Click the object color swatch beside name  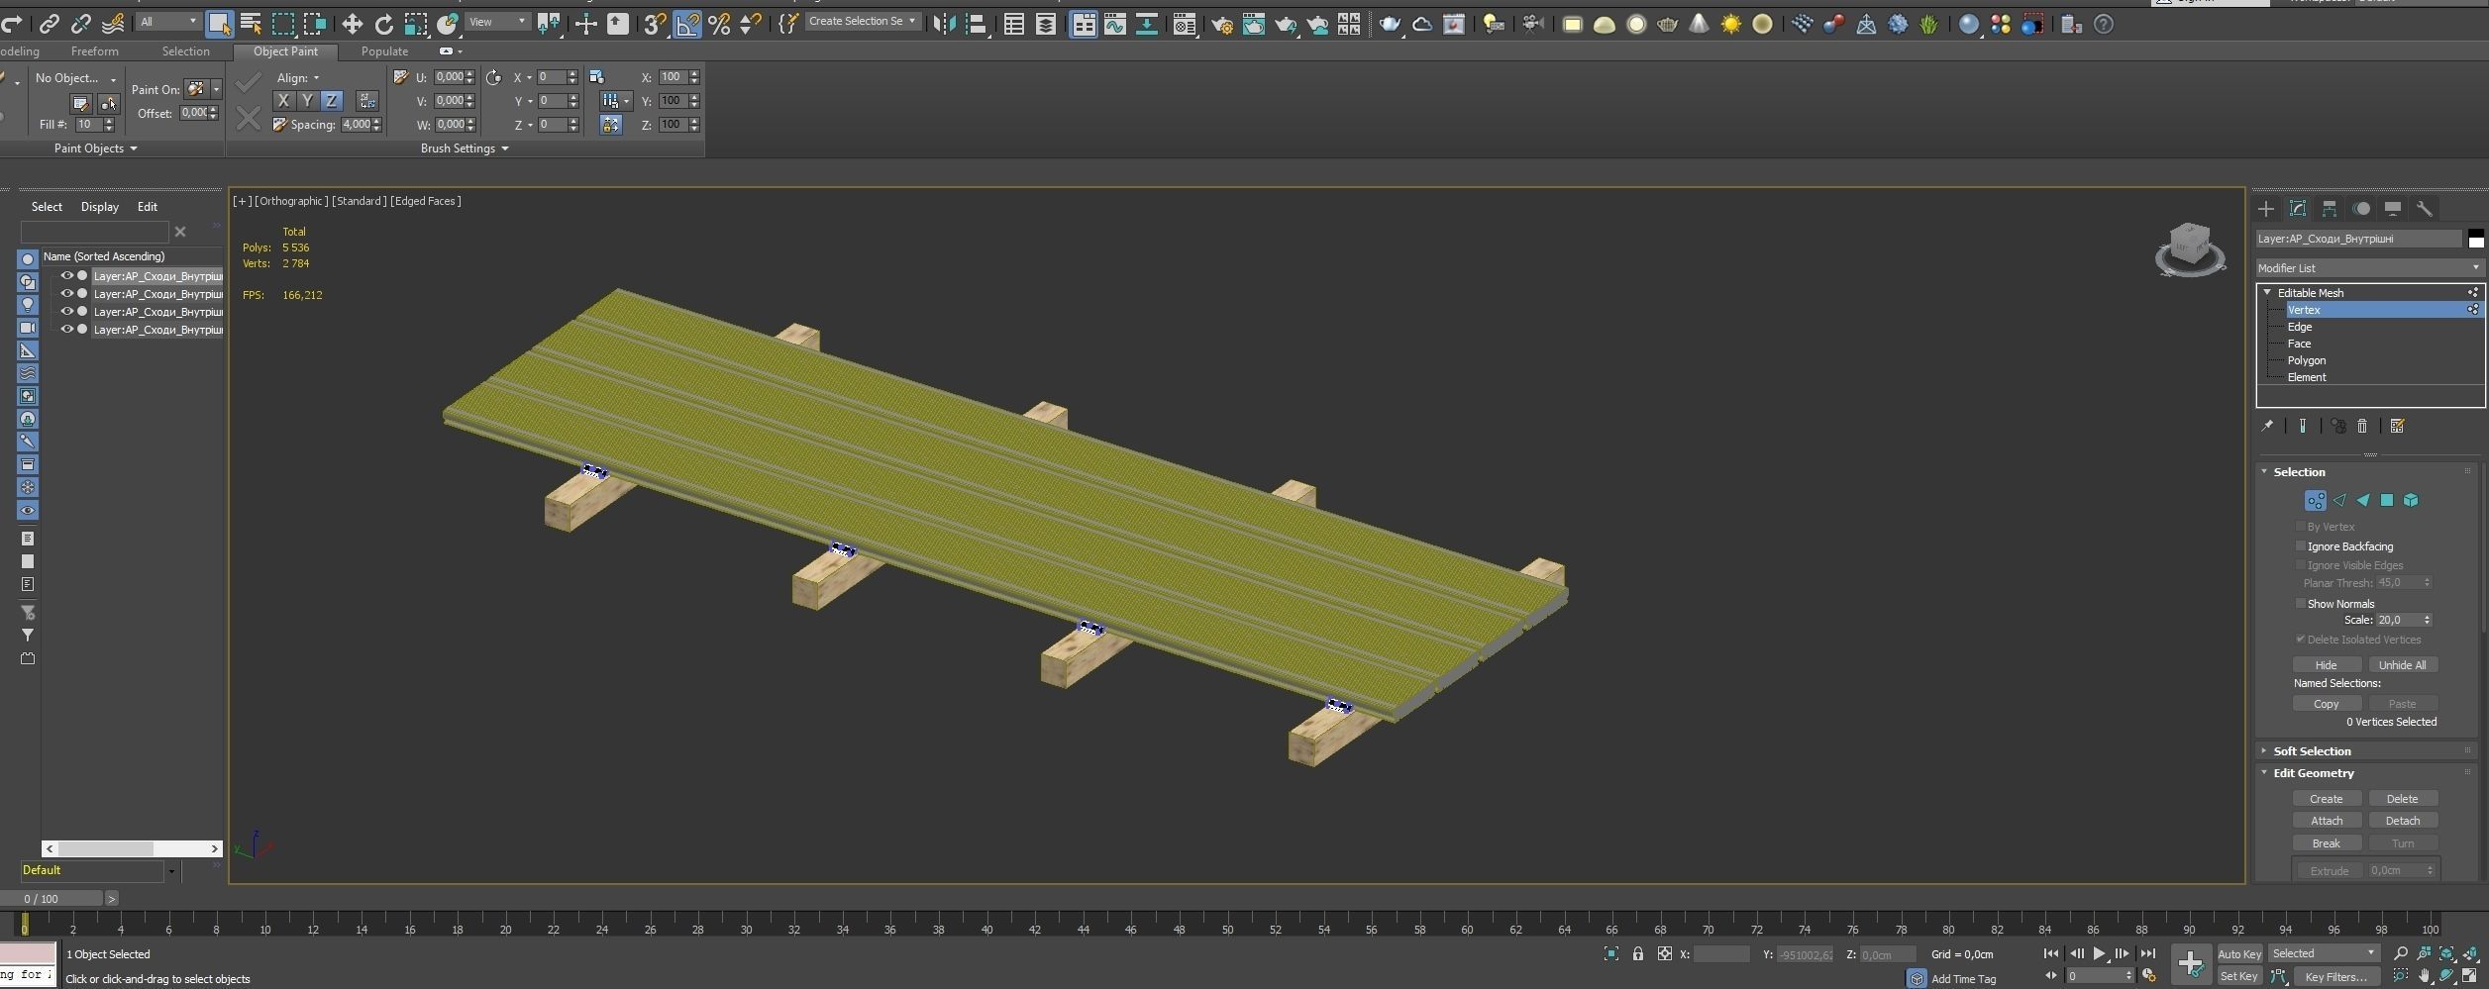(x=2475, y=238)
